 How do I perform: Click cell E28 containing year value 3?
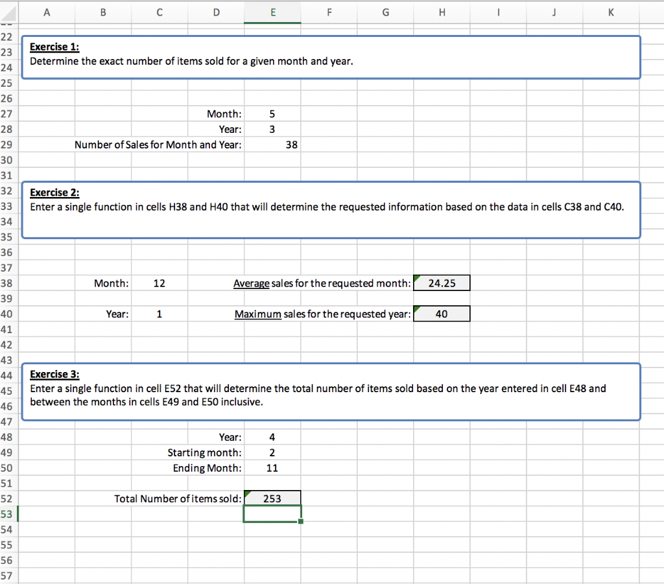coord(272,129)
